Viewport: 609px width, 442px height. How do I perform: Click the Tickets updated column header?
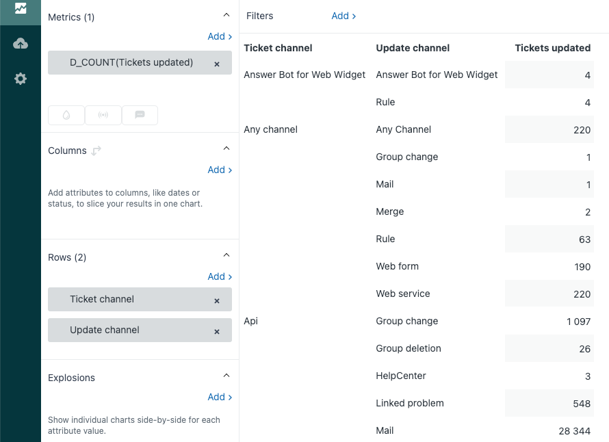point(552,48)
